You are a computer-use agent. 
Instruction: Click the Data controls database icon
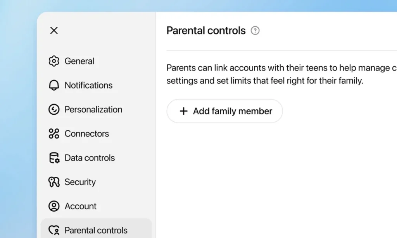pos(54,158)
